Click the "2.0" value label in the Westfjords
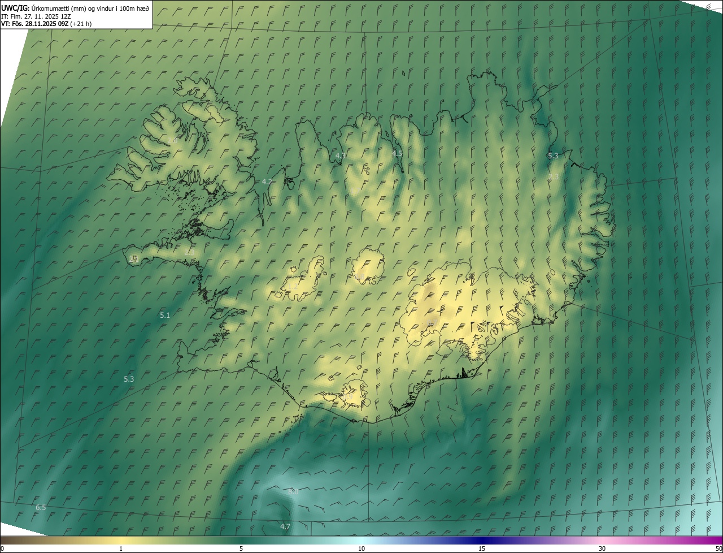 [173, 140]
